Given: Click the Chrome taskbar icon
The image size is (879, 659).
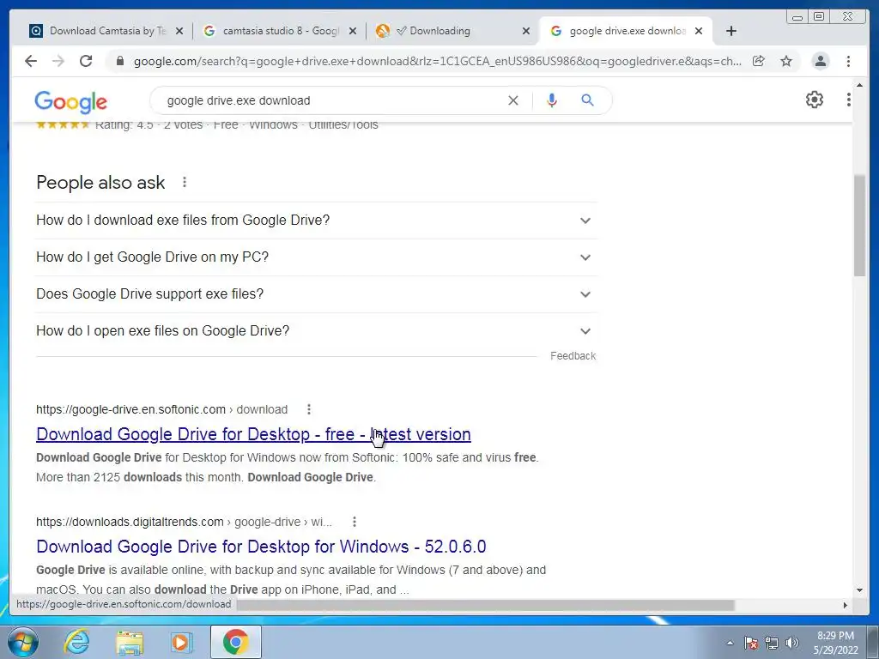Looking at the screenshot, I should coord(236,642).
